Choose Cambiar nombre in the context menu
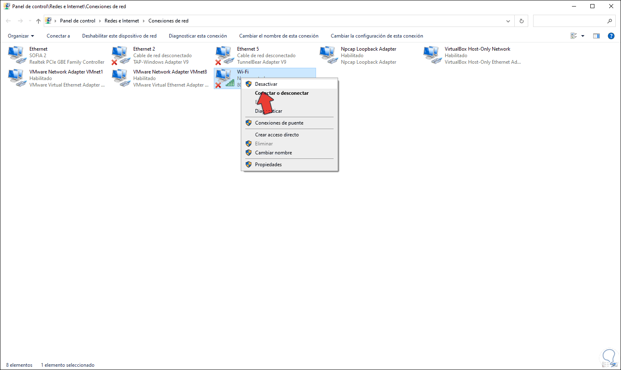This screenshot has width=621, height=370. 289,153
